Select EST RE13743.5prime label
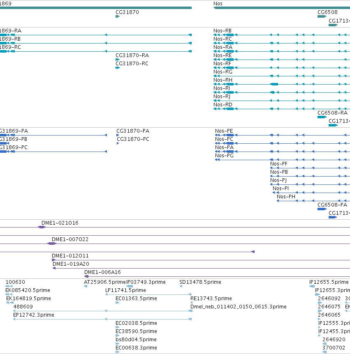This screenshot has width=350, height=354. [211, 299]
